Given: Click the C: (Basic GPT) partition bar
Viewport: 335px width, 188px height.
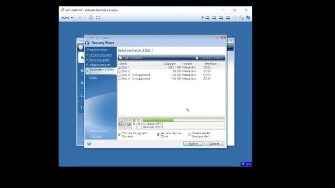Looking at the screenshot, I should pyautogui.click(x=183, y=120).
